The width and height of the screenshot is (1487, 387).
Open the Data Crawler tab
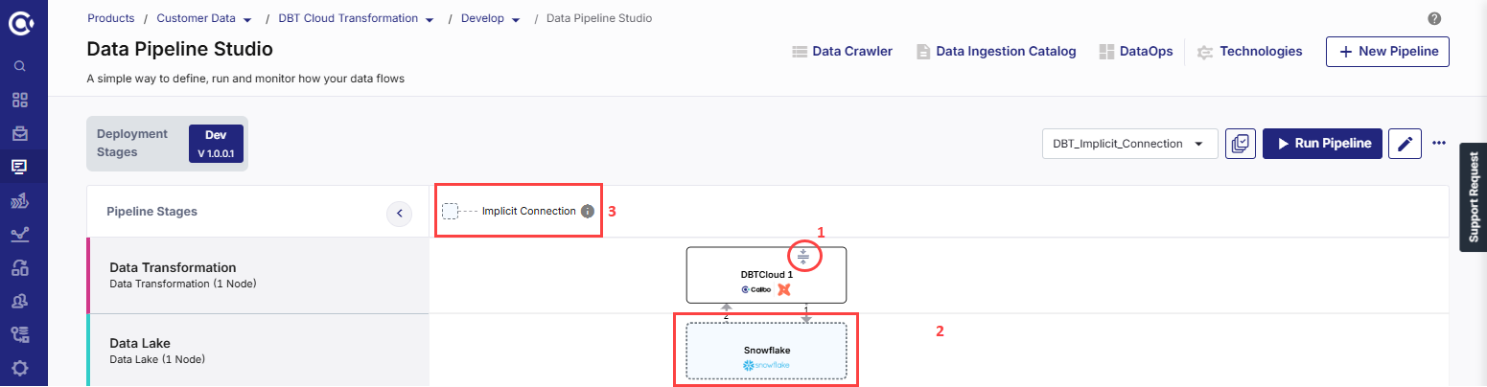[842, 52]
